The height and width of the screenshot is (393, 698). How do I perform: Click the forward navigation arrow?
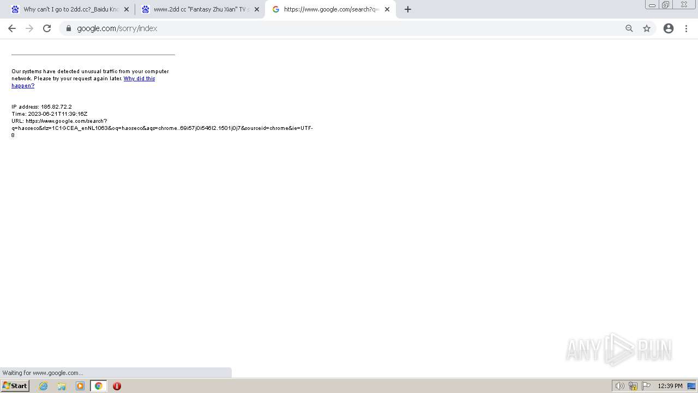(x=29, y=28)
